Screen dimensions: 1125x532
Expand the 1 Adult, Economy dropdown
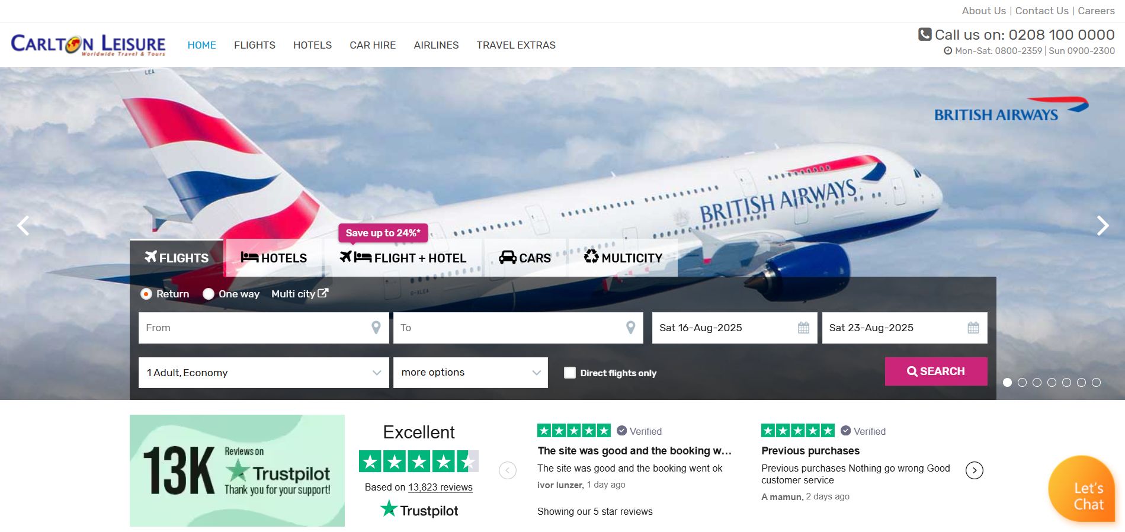coord(264,373)
